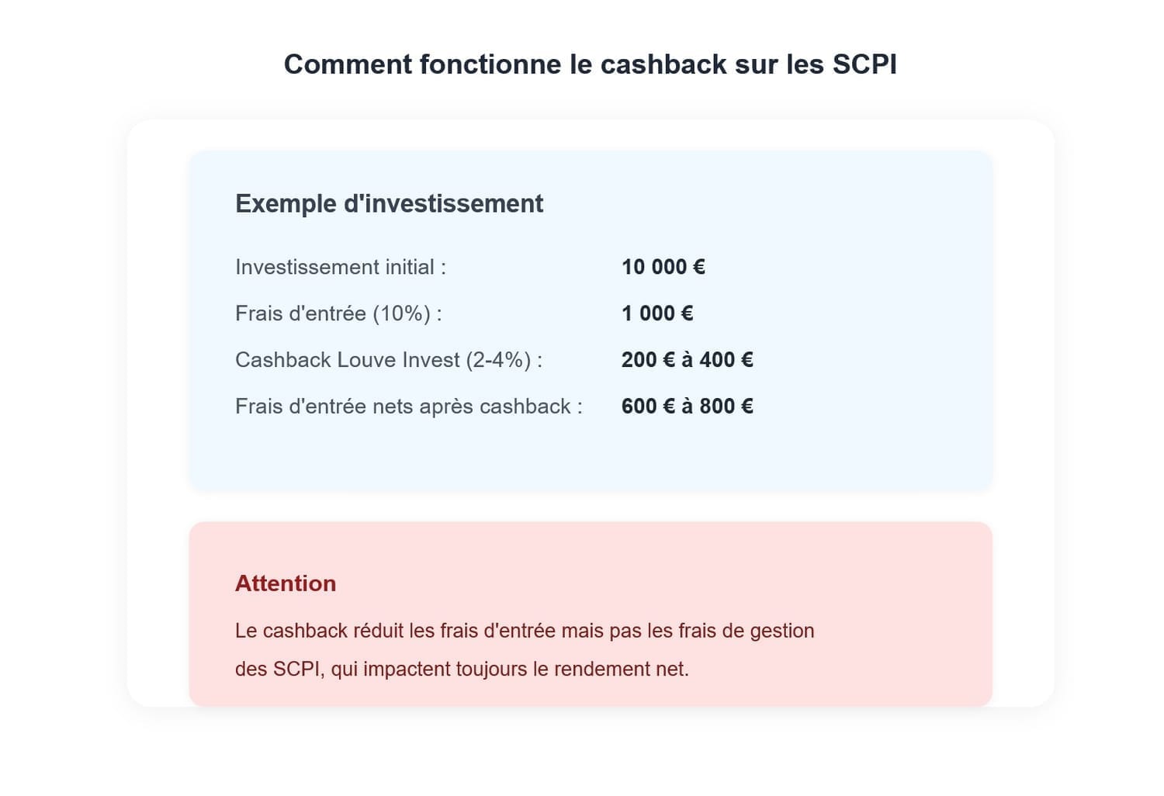
Task: Select the "400 €" maximum cashback amount
Action: pyautogui.click(x=726, y=360)
